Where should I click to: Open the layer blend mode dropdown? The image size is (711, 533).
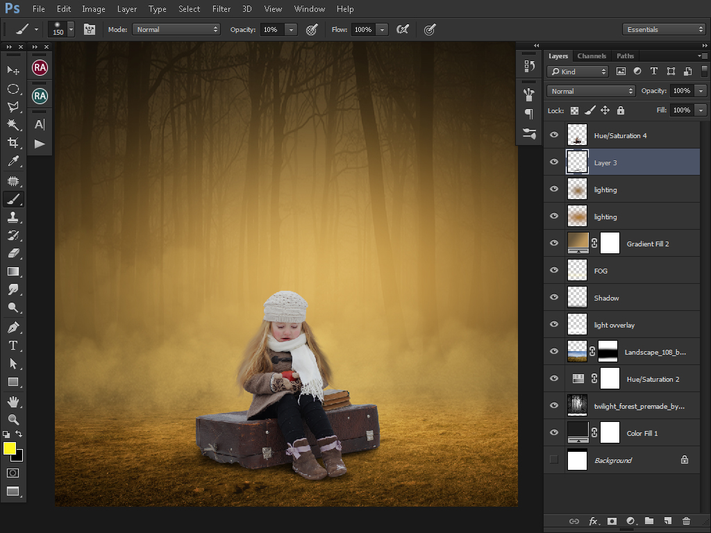[591, 91]
